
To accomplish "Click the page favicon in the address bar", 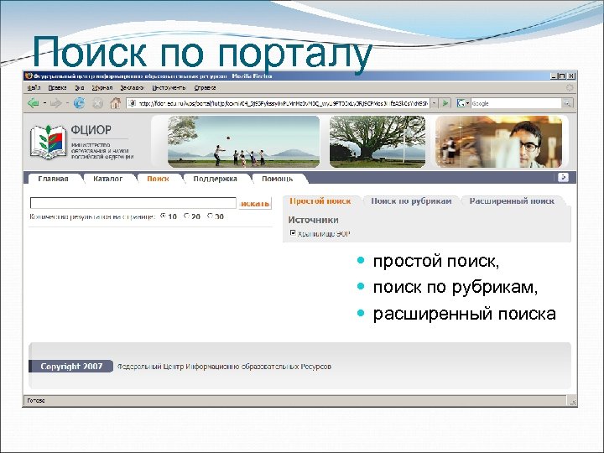I will (x=133, y=103).
